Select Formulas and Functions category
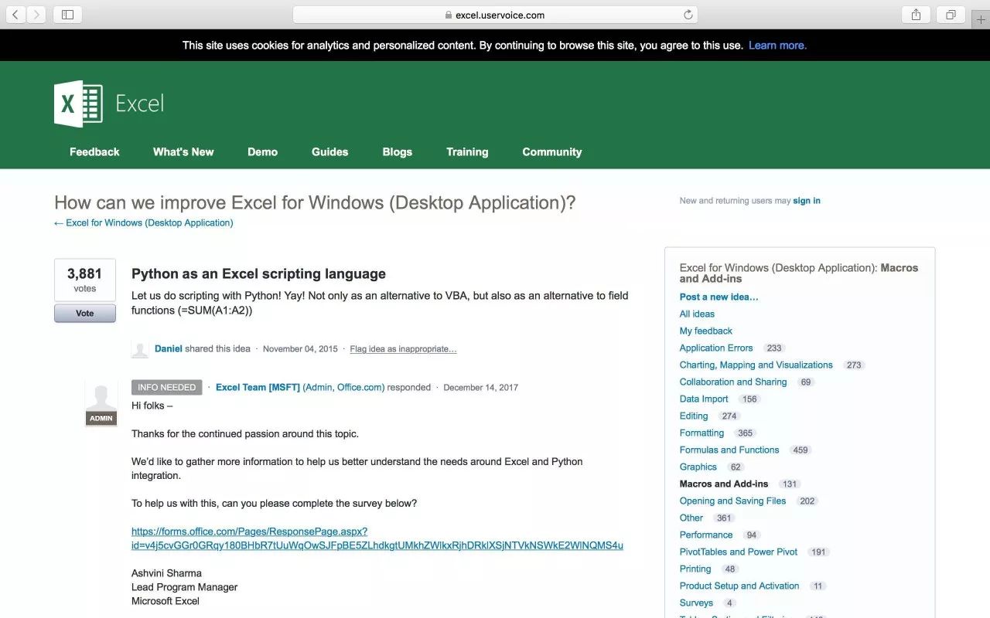The width and height of the screenshot is (990, 618). click(729, 450)
